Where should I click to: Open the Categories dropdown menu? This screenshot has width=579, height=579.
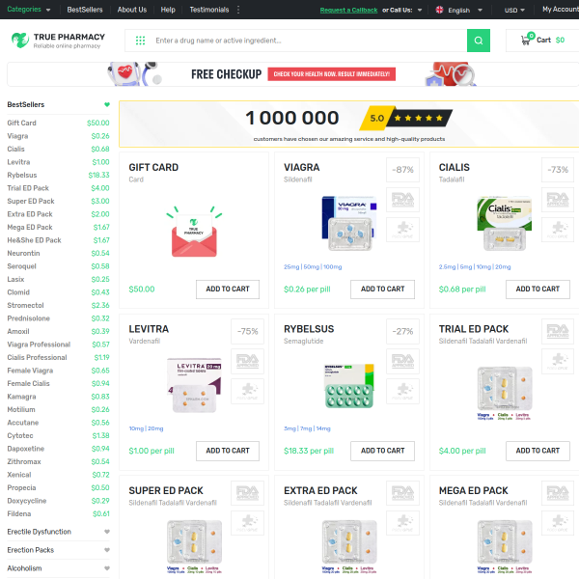click(x=29, y=10)
